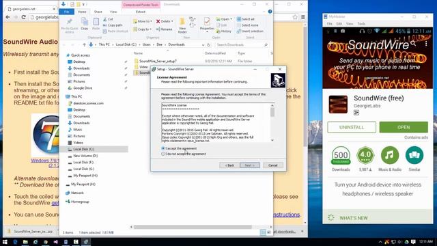Click the Home ribbon tab
The height and width of the screenshot is (246, 437).
coord(82,12)
